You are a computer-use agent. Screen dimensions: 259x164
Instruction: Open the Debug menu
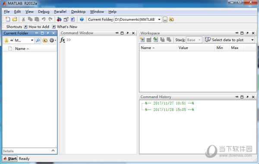44,12
